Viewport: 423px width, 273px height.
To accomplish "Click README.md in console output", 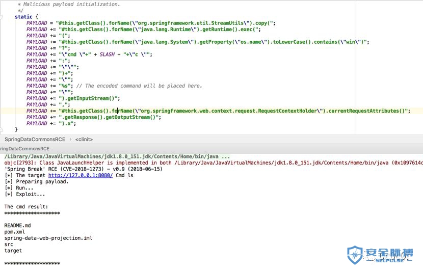I will click(x=17, y=226).
